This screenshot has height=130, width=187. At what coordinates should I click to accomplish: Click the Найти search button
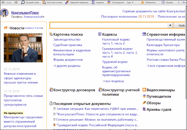[x=179, y=25]
